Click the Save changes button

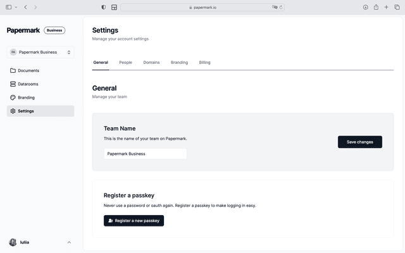(x=360, y=142)
